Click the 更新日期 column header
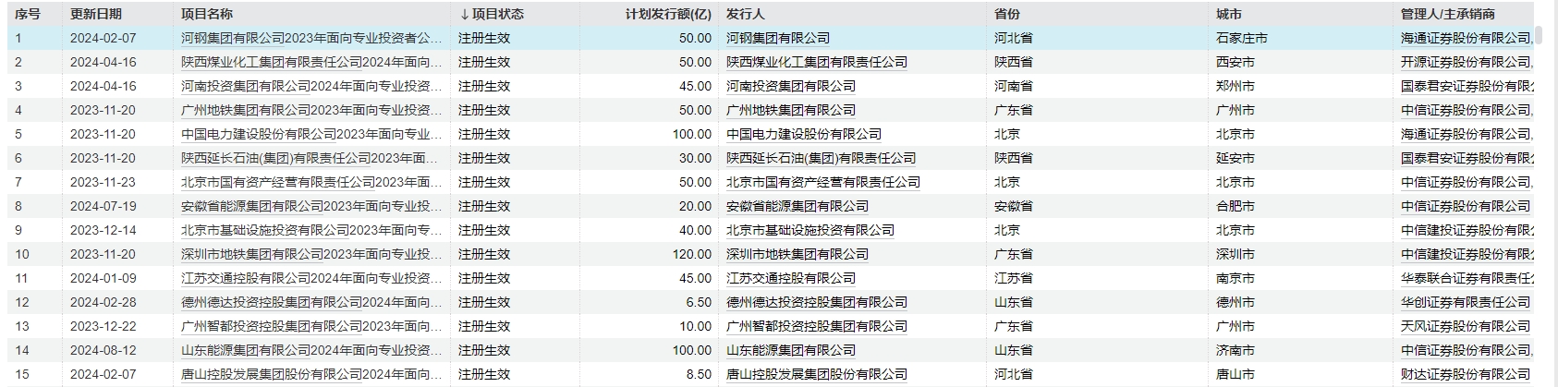 click(x=95, y=15)
